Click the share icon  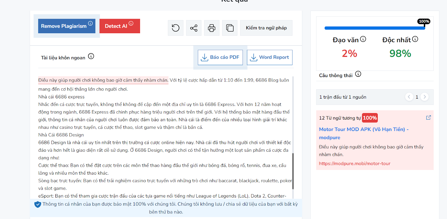(x=194, y=28)
